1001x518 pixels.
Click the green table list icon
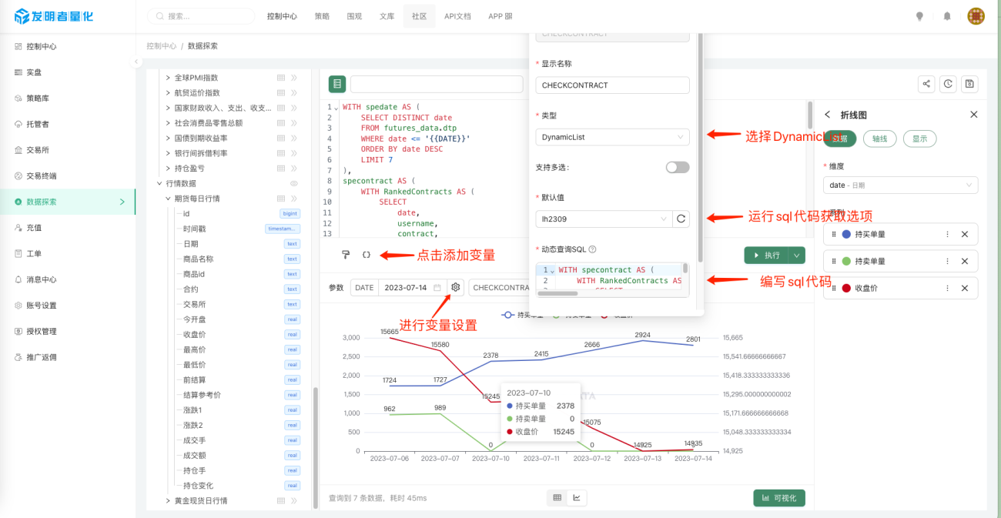click(x=336, y=84)
